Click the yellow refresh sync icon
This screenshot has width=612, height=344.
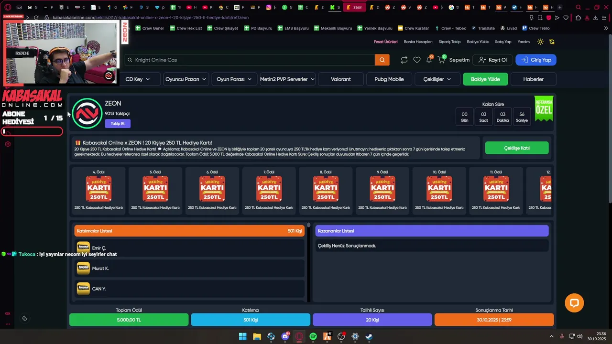click(x=552, y=42)
